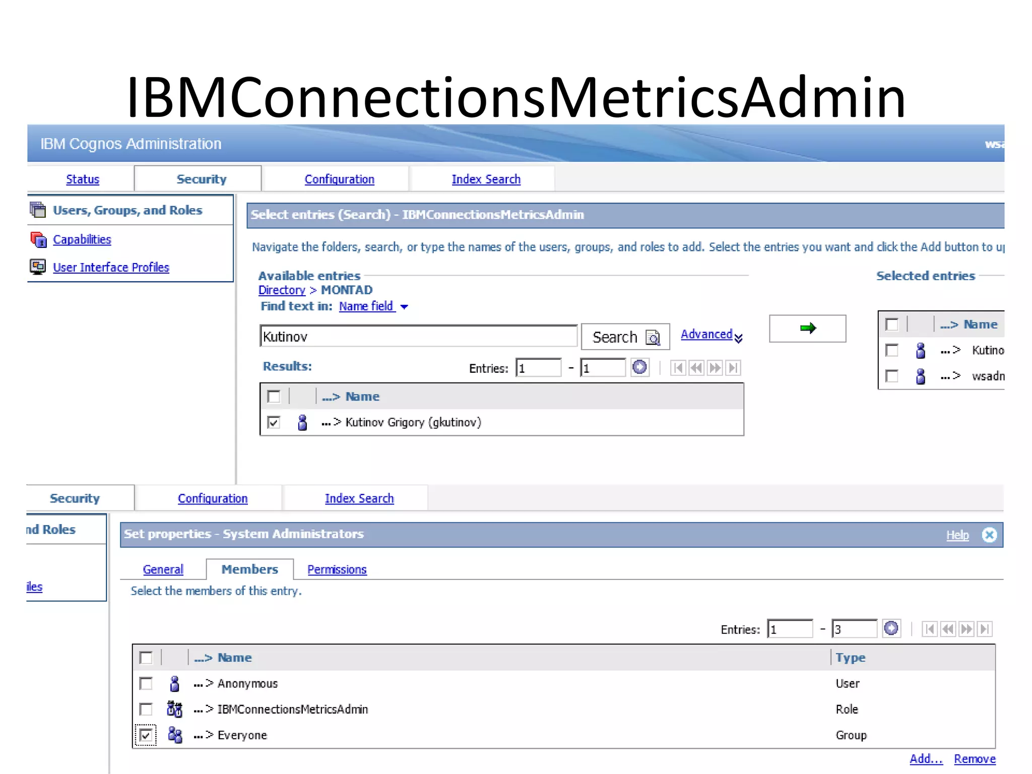Toggle select-all checkbox in Members table
This screenshot has height=774, width=1032.
(x=146, y=658)
